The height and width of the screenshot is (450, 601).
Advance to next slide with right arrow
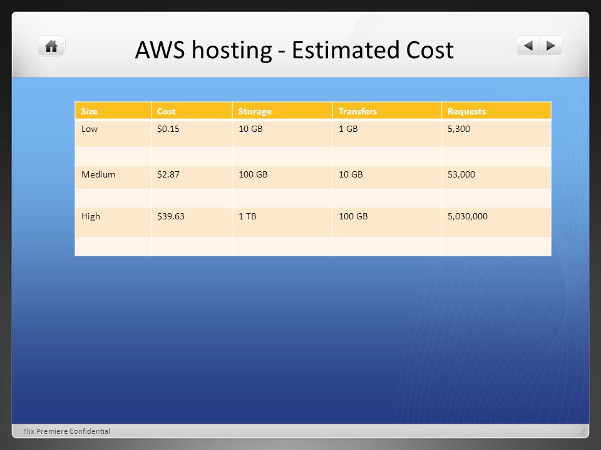(551, 46)
